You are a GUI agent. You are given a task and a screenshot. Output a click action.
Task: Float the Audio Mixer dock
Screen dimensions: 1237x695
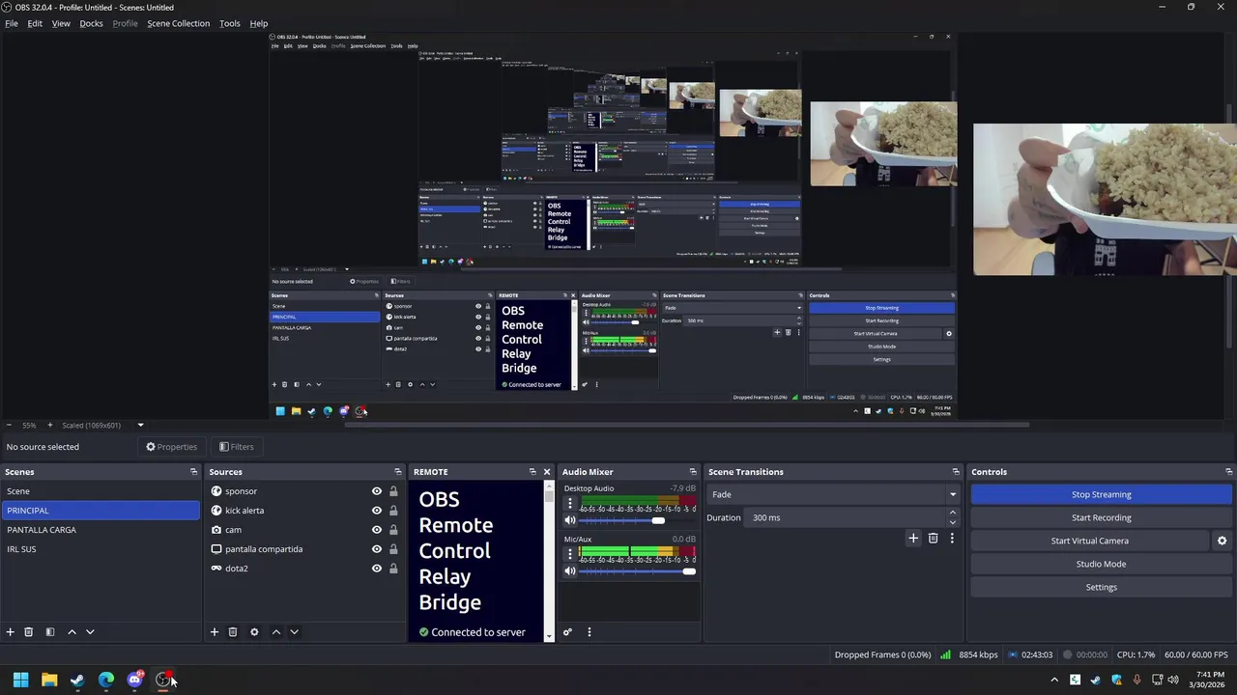coord(693,472)
